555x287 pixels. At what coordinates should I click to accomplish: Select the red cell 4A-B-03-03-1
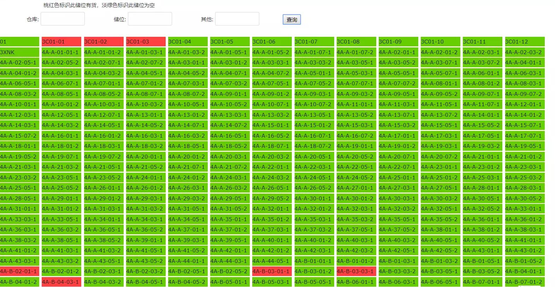click(356, 271)
